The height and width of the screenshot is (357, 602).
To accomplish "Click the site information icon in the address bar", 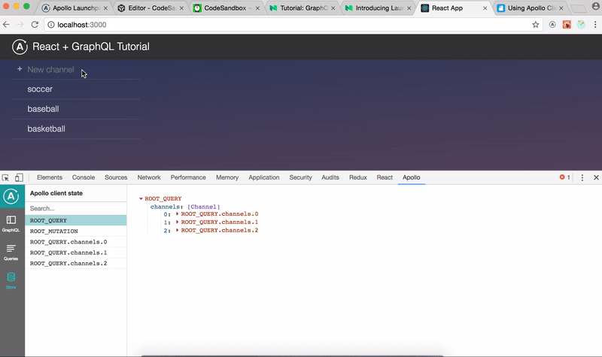I will point(50,25).
